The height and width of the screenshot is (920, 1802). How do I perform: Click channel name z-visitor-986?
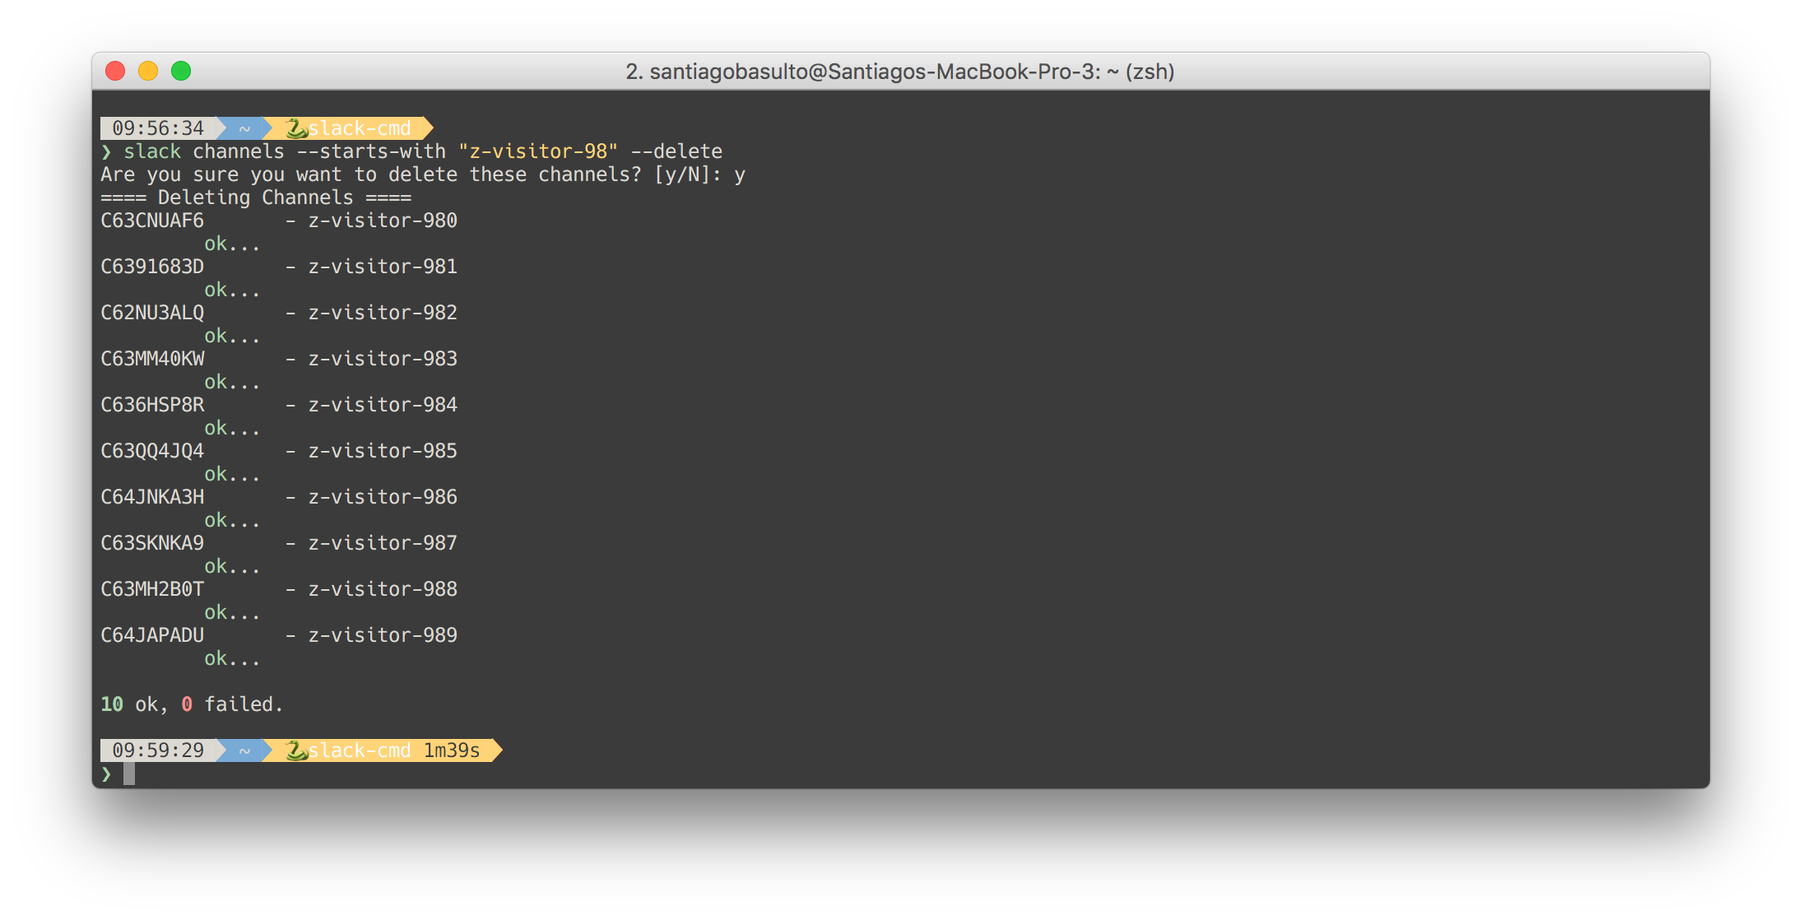pyautogui.click(x=383, y=497)
